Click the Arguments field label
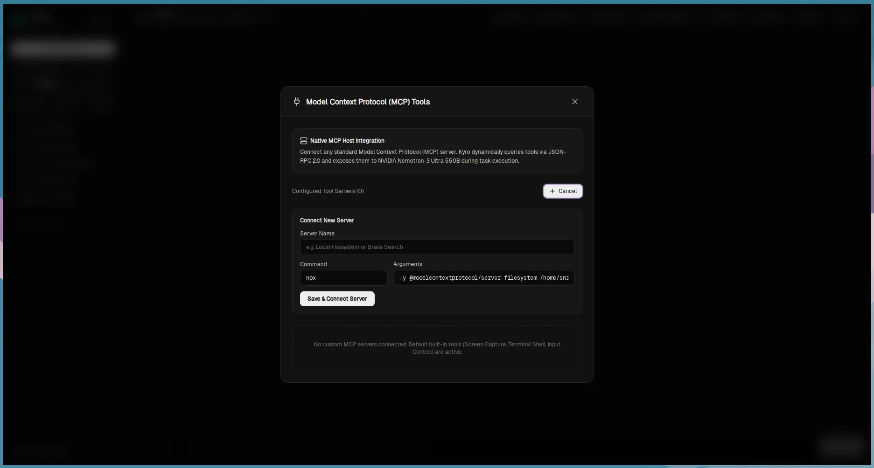The width and height of the screenshot is (874, 468). (407, 264)
